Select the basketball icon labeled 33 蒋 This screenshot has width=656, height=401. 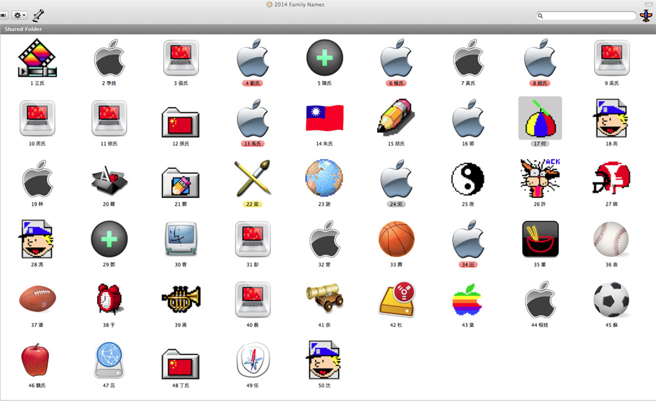(x=396, y=239)
